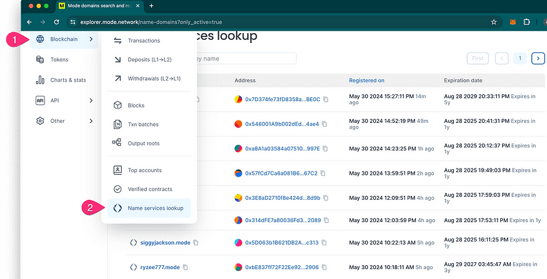Open a new browser tab
Image resolution: width=547 pixels, height=279 pixels.
pyautogui.click(x=151, y=6)
